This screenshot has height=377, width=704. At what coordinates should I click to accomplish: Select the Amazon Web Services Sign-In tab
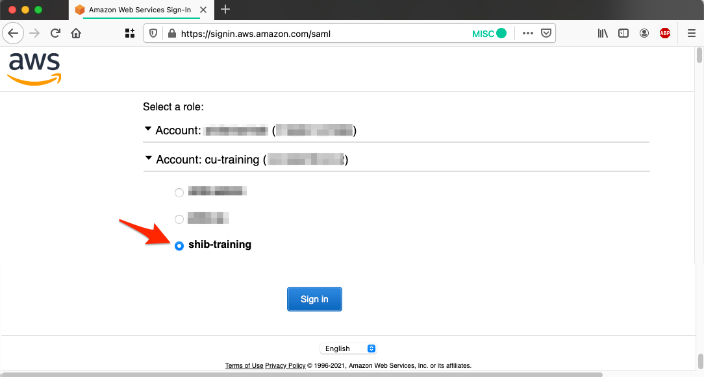(x=142, y=10)
